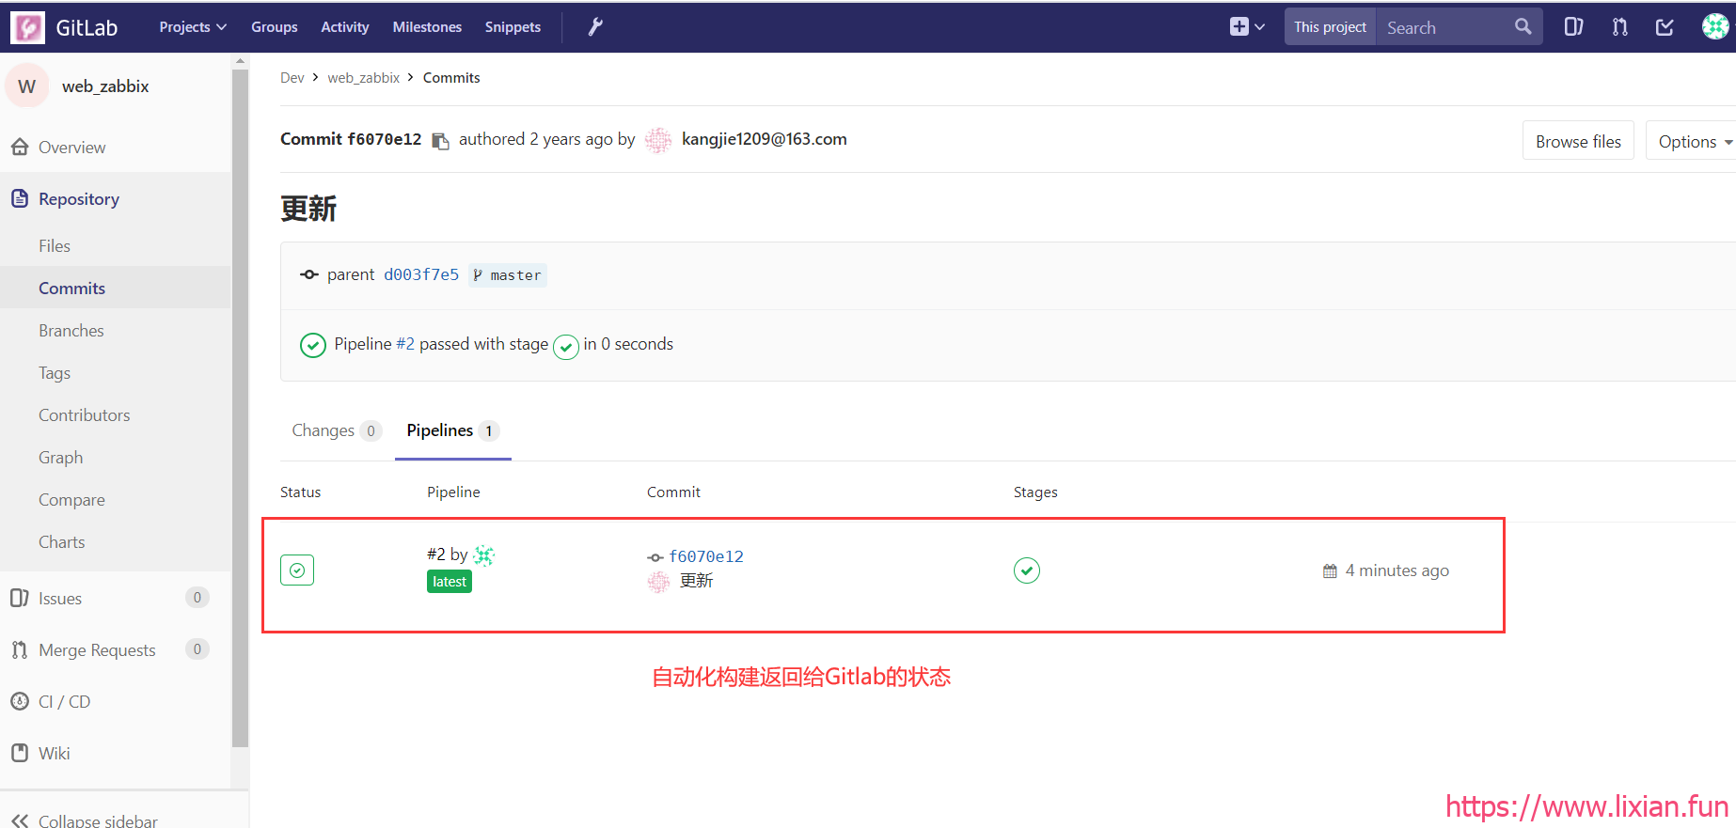Click the Collapse sidebar arrows icon

tap(20, 820)
